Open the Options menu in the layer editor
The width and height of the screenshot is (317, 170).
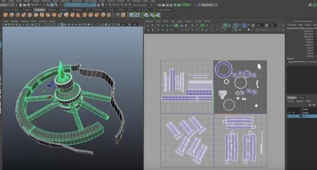pos(300,101)
